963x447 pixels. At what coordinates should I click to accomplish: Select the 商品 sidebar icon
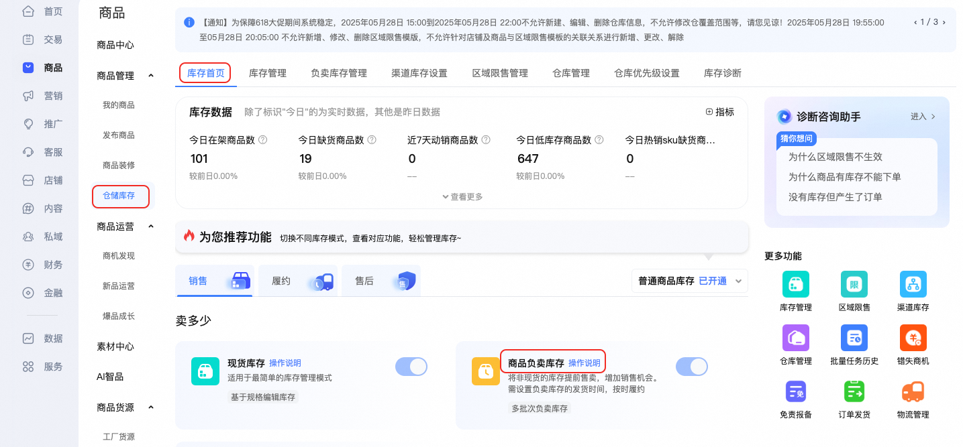coord(28,68)
